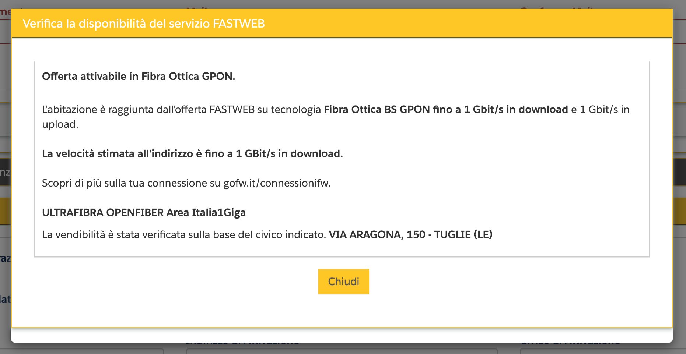This screenshot has height=354, width=686.
Task: Click the line 'La velocità stimata all'indirizzo è fino a 1 GBit/s in download.'
Action: click(192, 153)
